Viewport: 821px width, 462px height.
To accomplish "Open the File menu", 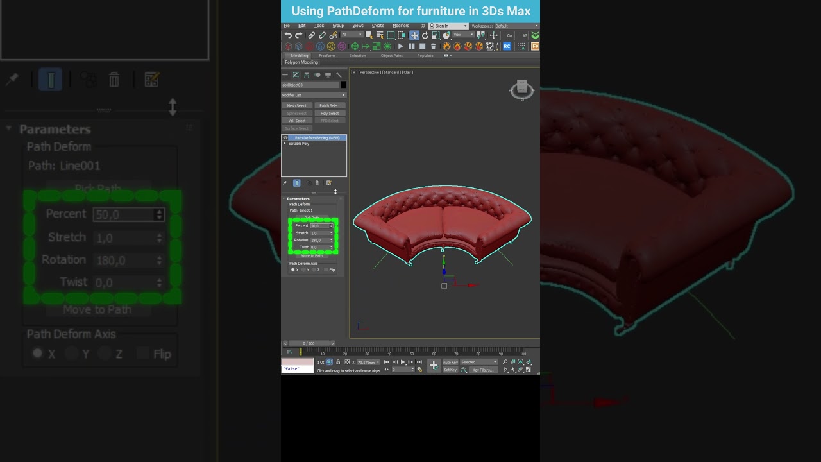I will (x=287, y=26).
